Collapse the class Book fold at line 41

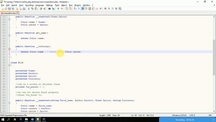(9, 65)
